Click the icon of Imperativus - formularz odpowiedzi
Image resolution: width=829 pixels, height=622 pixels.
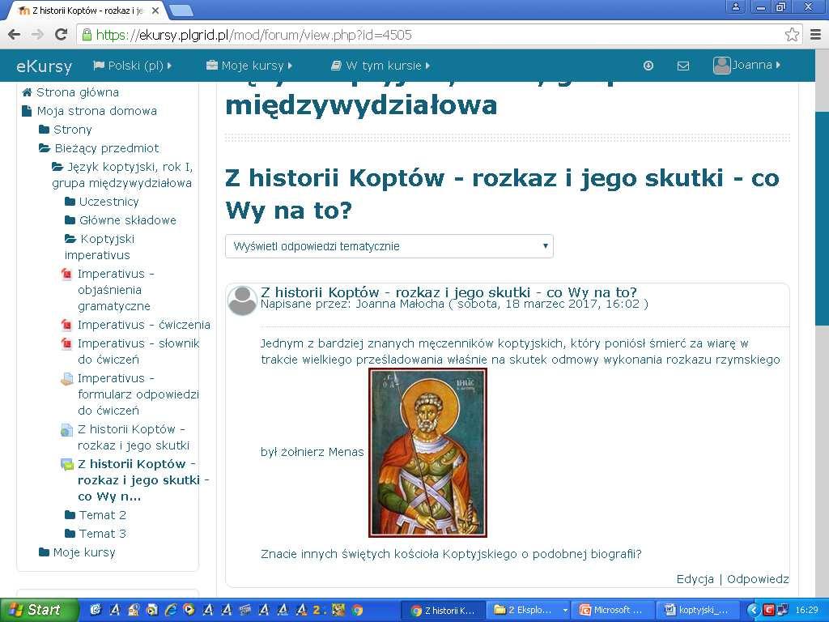(66, 379)
